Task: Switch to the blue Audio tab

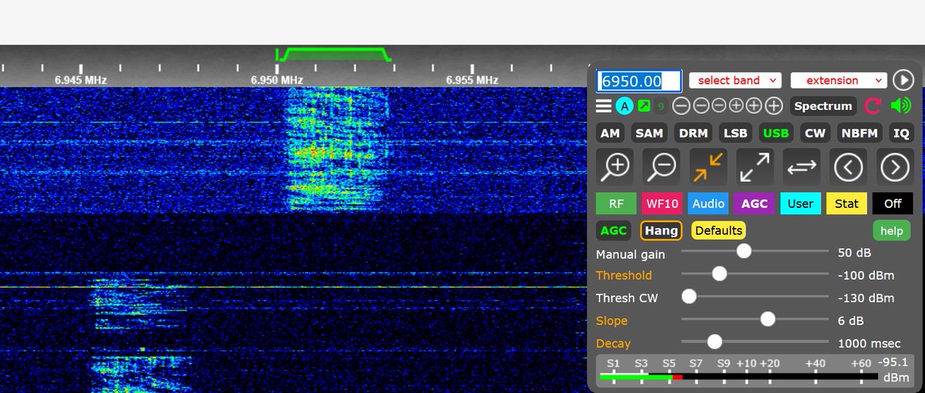Action: click(x=708, y=203)
